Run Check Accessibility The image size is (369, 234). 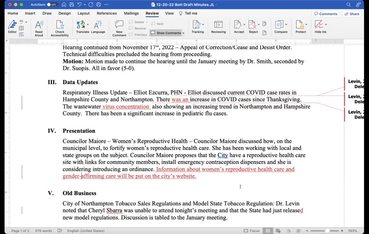[x=59, y=28]
